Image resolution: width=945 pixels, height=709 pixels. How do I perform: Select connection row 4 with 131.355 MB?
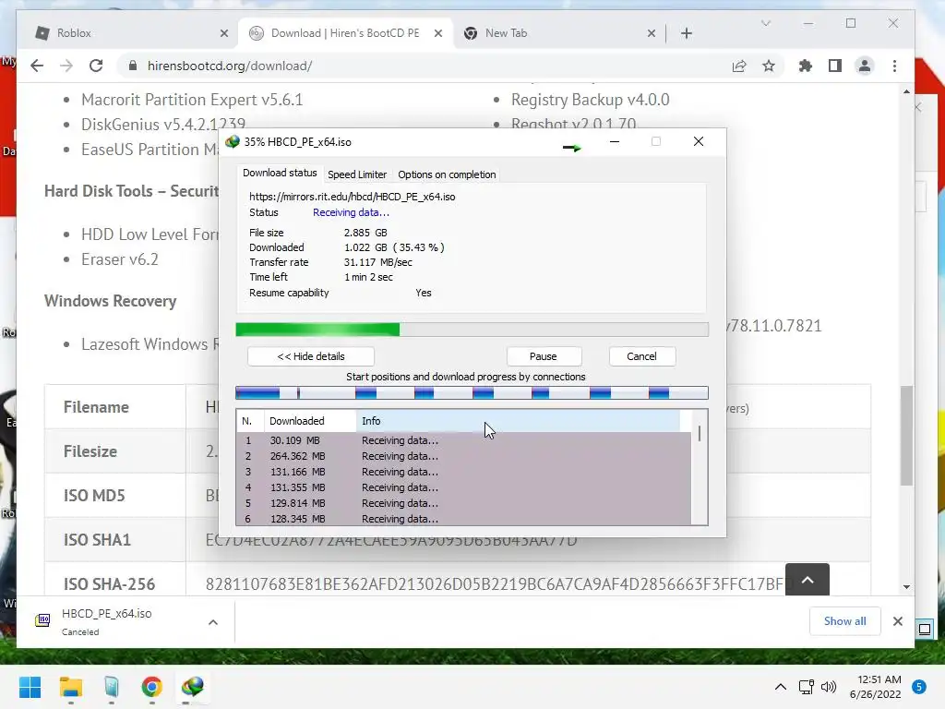pyautogui.click(x=464, y=487)
